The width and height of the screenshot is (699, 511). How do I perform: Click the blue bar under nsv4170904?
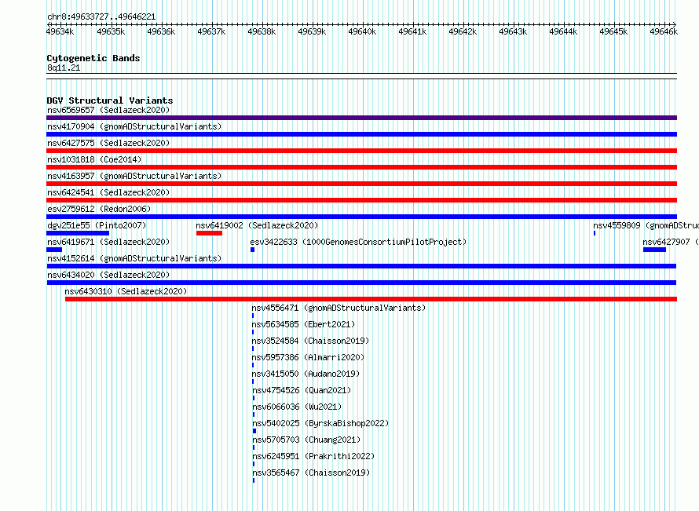(x=361, y=134)
